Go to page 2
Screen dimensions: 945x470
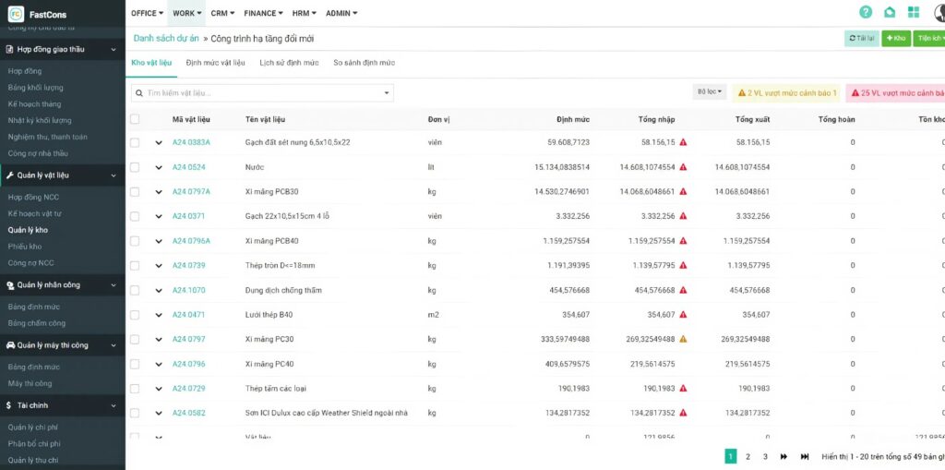point(748,457)
